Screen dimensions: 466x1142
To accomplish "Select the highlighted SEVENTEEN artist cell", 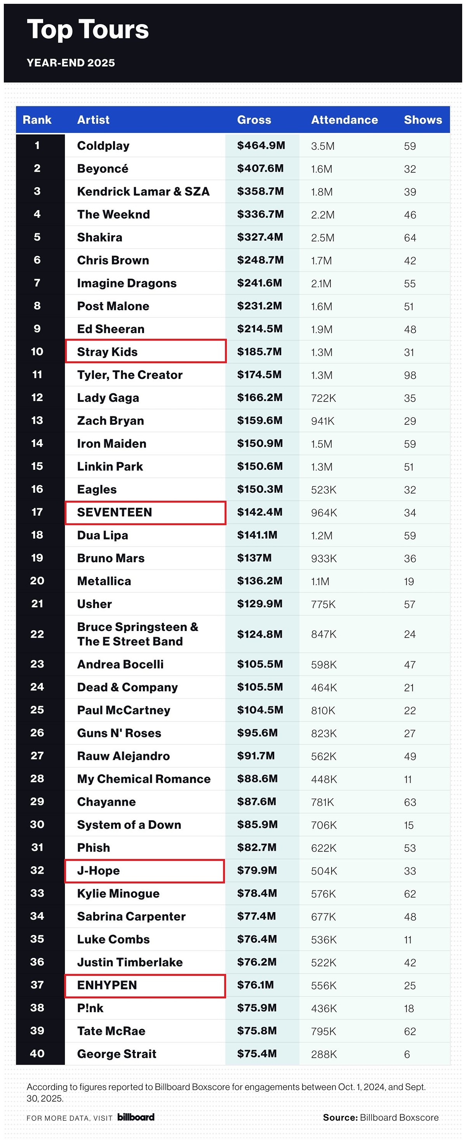I will [146, 513].
